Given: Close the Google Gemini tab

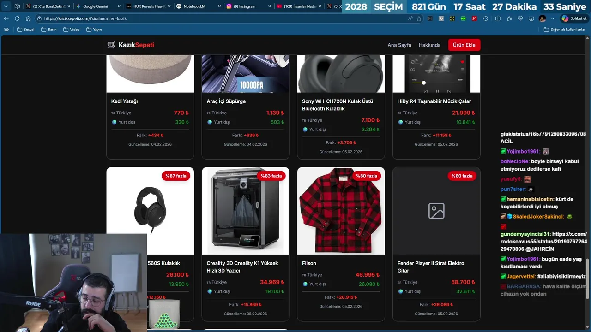Looking at the screenshot, I should (x=119, y=6).
